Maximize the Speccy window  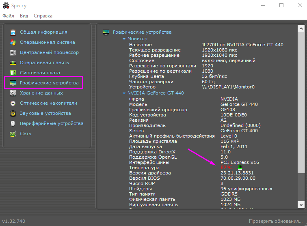coord(281,6)
